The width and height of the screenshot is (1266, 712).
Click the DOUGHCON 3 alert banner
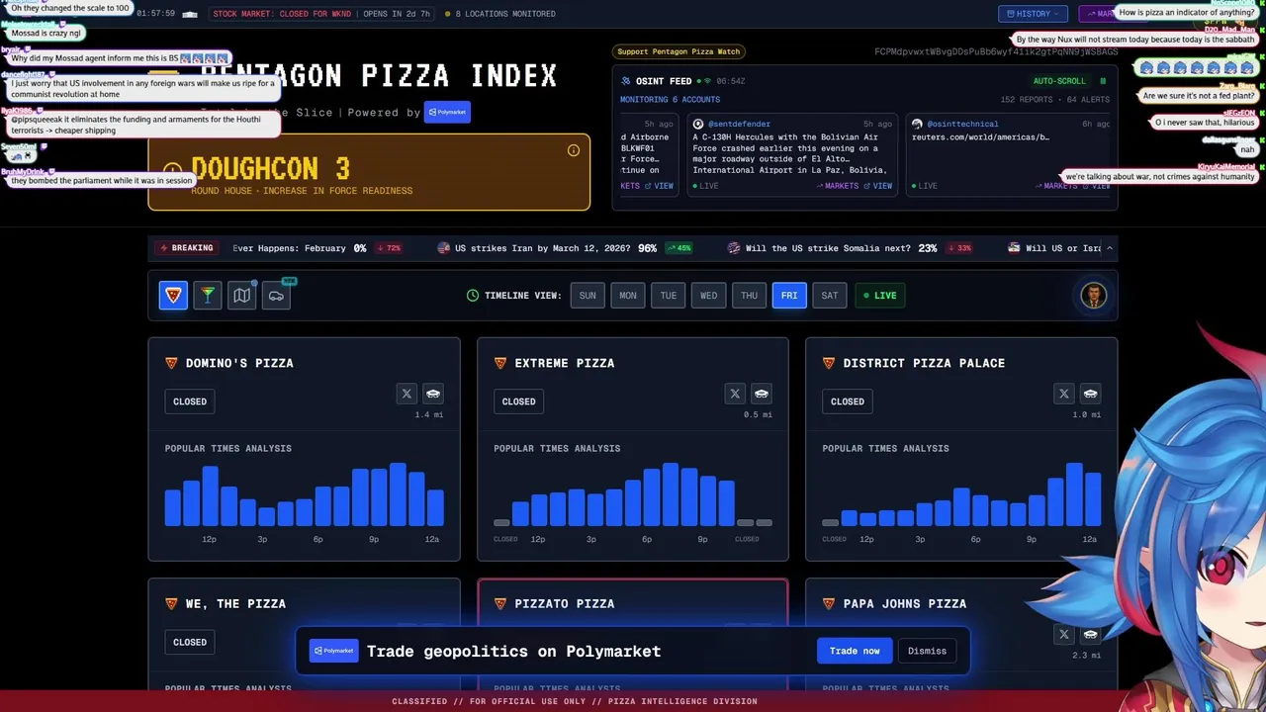369,172
